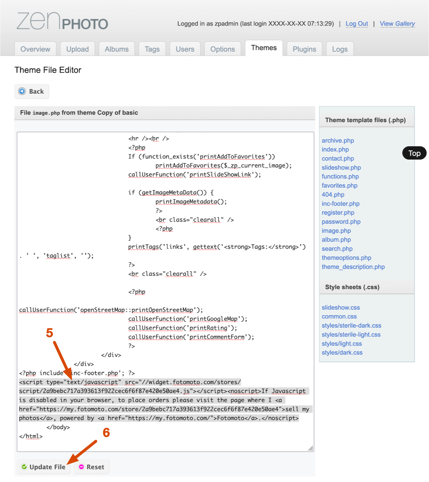Switch to the Upload tab

(78, 49)
